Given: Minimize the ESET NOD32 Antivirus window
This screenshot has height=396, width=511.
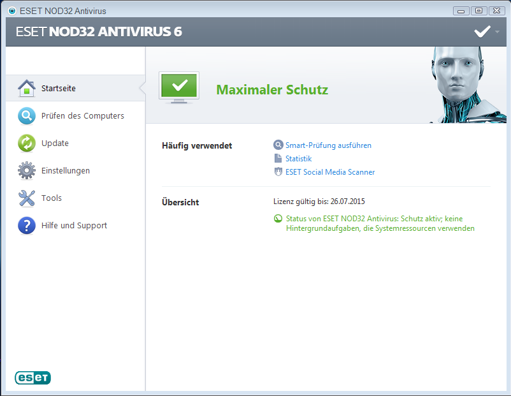Looking at the screenshot, I should click(x=461, y=11).
